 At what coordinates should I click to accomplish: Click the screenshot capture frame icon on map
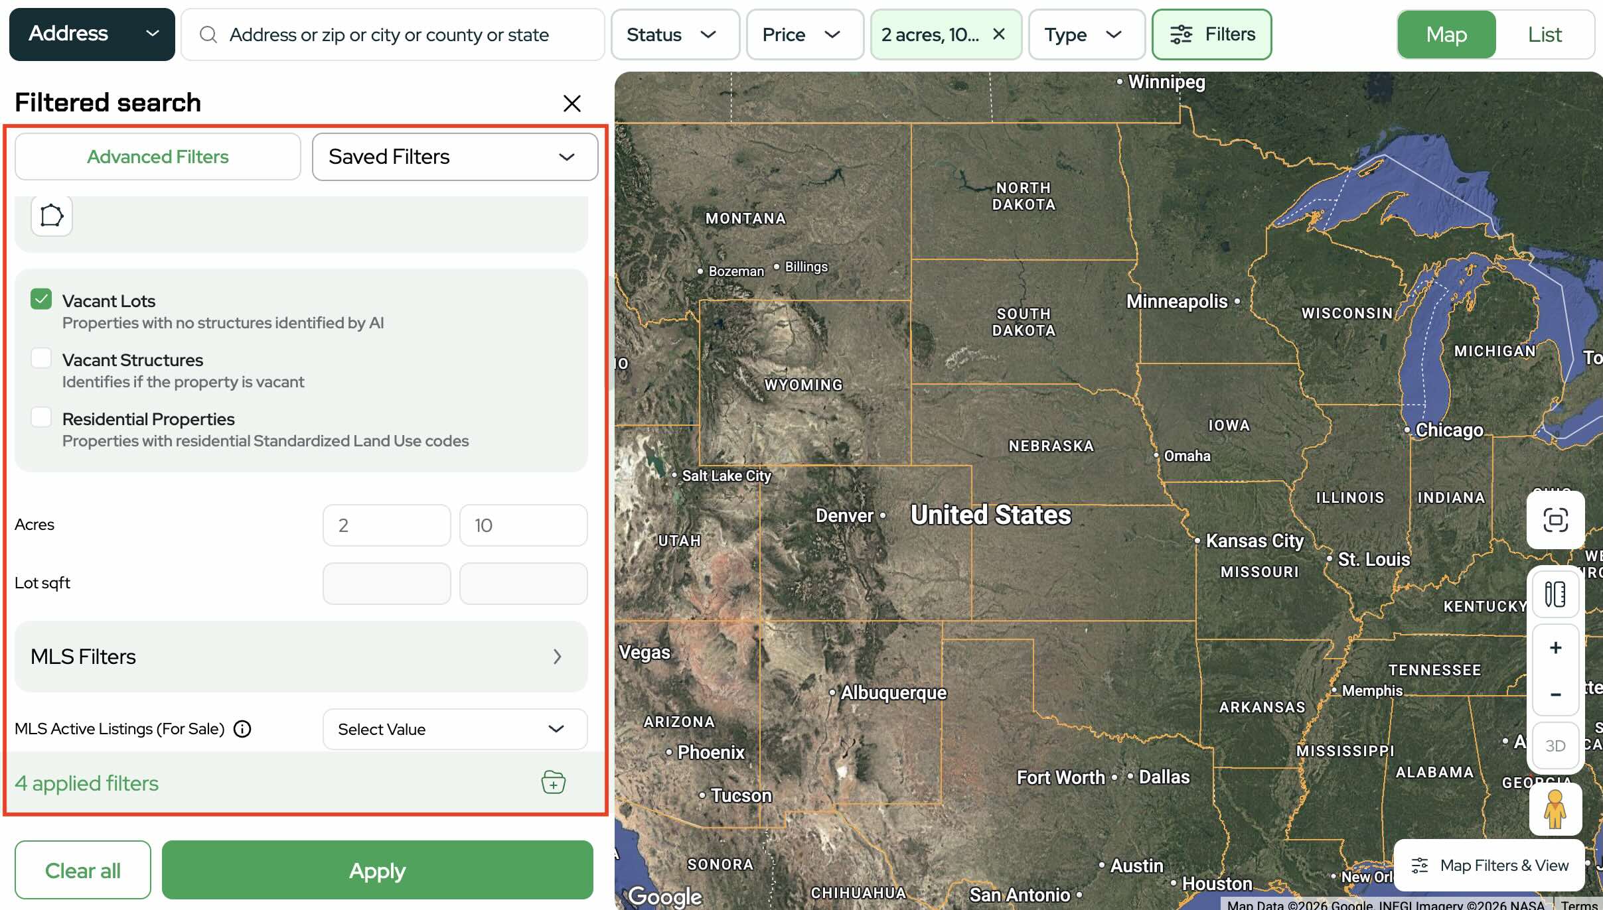[1555, 520]
